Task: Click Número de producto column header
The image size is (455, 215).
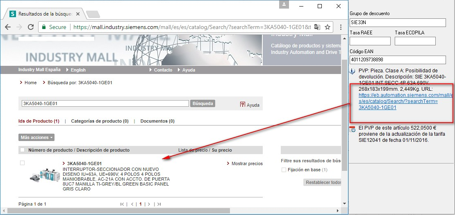Action: point(79,150)
